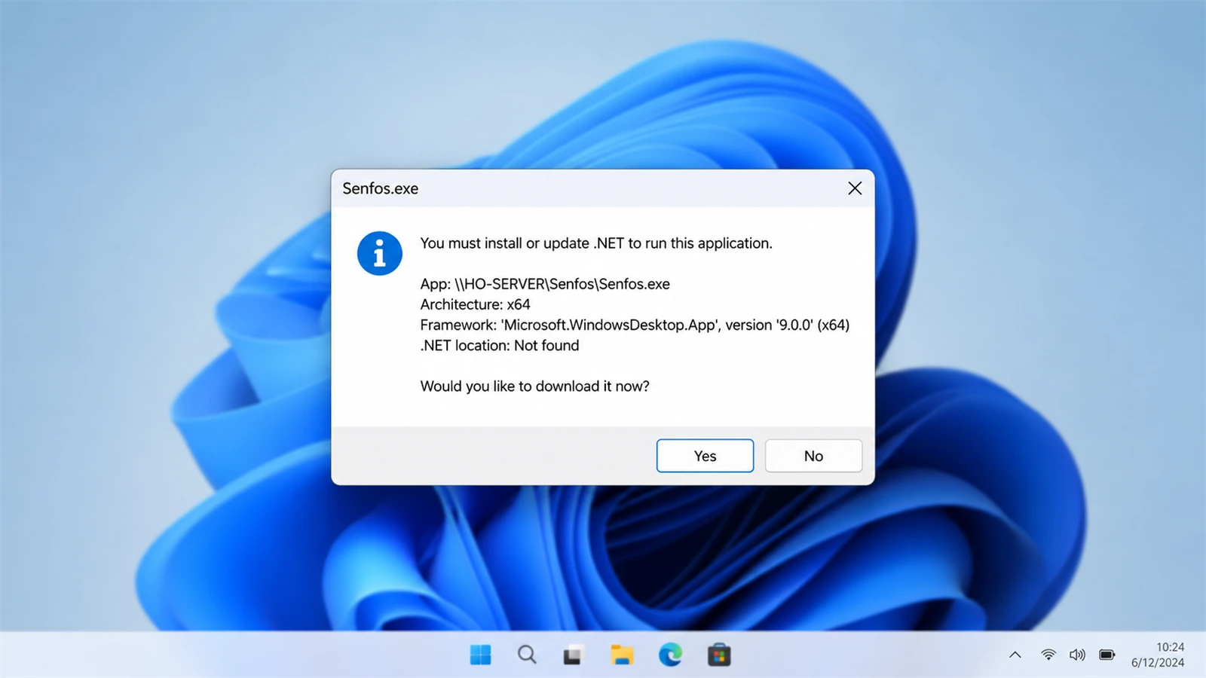Open clock showing 10:24
This screenshot has height=678, width=1206.
1170,647
